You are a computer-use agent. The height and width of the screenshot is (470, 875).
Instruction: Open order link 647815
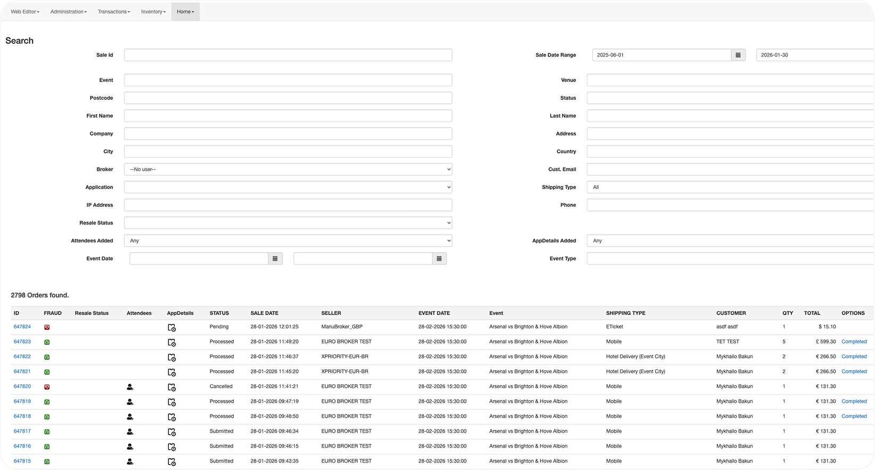point(22,461)
